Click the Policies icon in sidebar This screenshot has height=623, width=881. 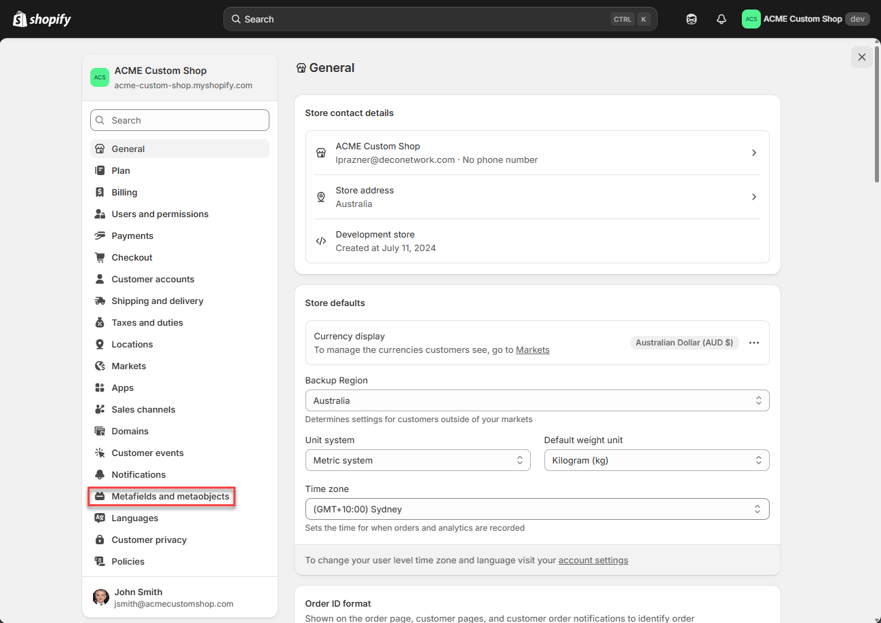[x=100, y=561]
